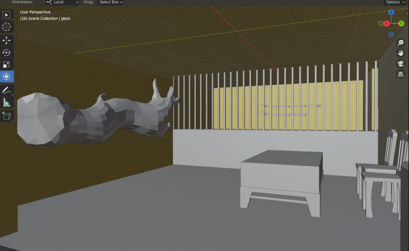
Task: Select the Move tool
Action: point(7,40)
